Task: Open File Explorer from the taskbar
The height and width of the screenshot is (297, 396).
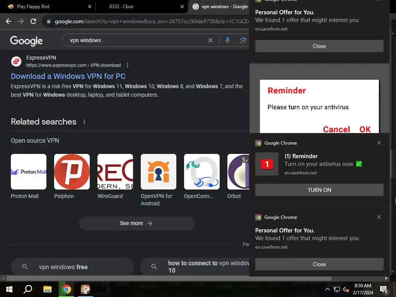Action: click(x=47, y=289)
